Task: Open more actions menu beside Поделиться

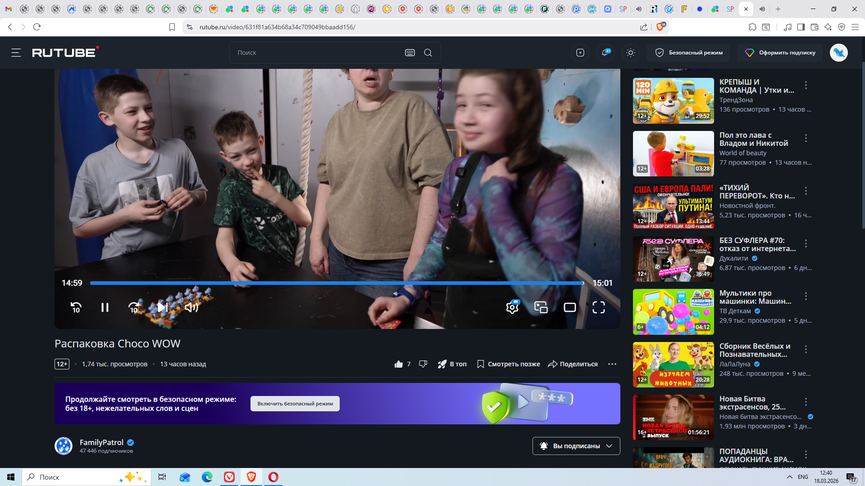Action: (x=612, y=364)
